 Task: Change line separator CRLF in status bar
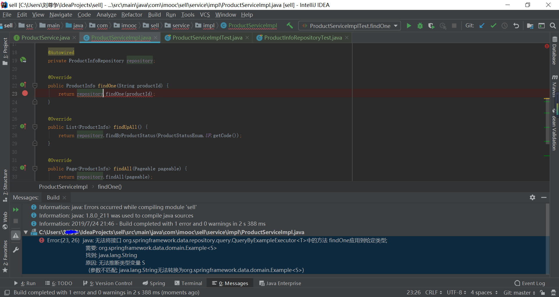click(x=434, y=292)
